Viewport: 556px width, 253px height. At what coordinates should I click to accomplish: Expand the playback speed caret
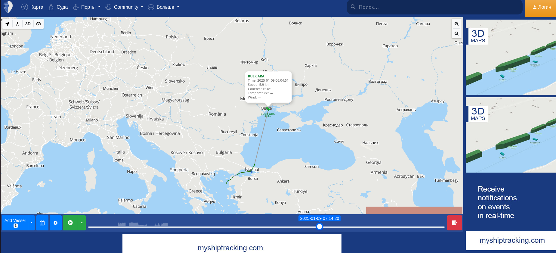pos(82,223)
